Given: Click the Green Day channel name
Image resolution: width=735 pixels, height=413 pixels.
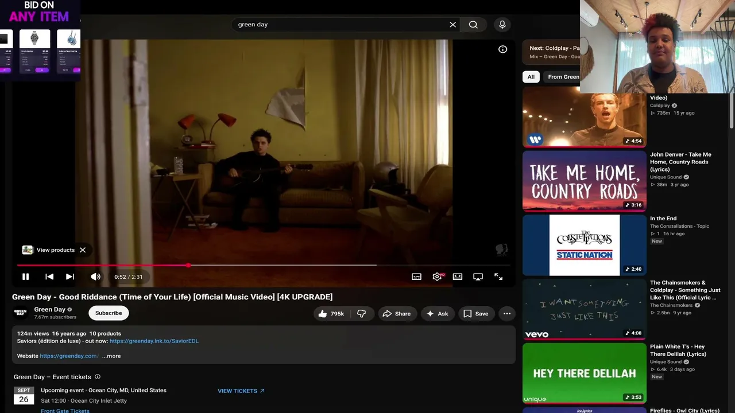Looking at the screenshot, I should pos(50,310).
